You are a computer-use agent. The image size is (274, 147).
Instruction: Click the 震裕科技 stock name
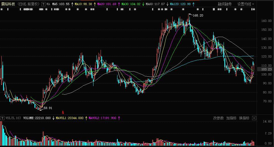tap(8, 4)
